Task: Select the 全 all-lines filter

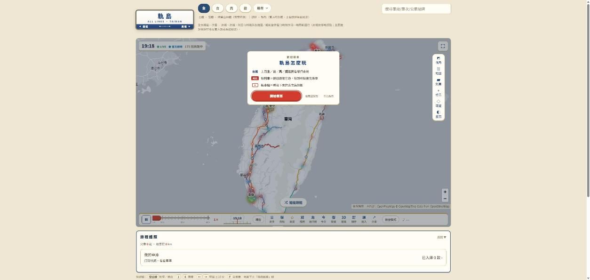Action: [x=204, y=8]
